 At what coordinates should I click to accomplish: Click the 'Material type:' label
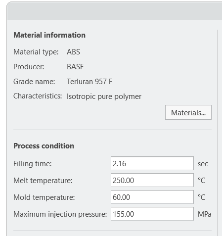point(36,52)
